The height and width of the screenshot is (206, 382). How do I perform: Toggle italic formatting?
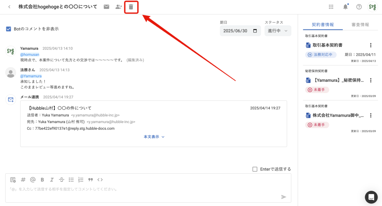(x=51, y=180)
